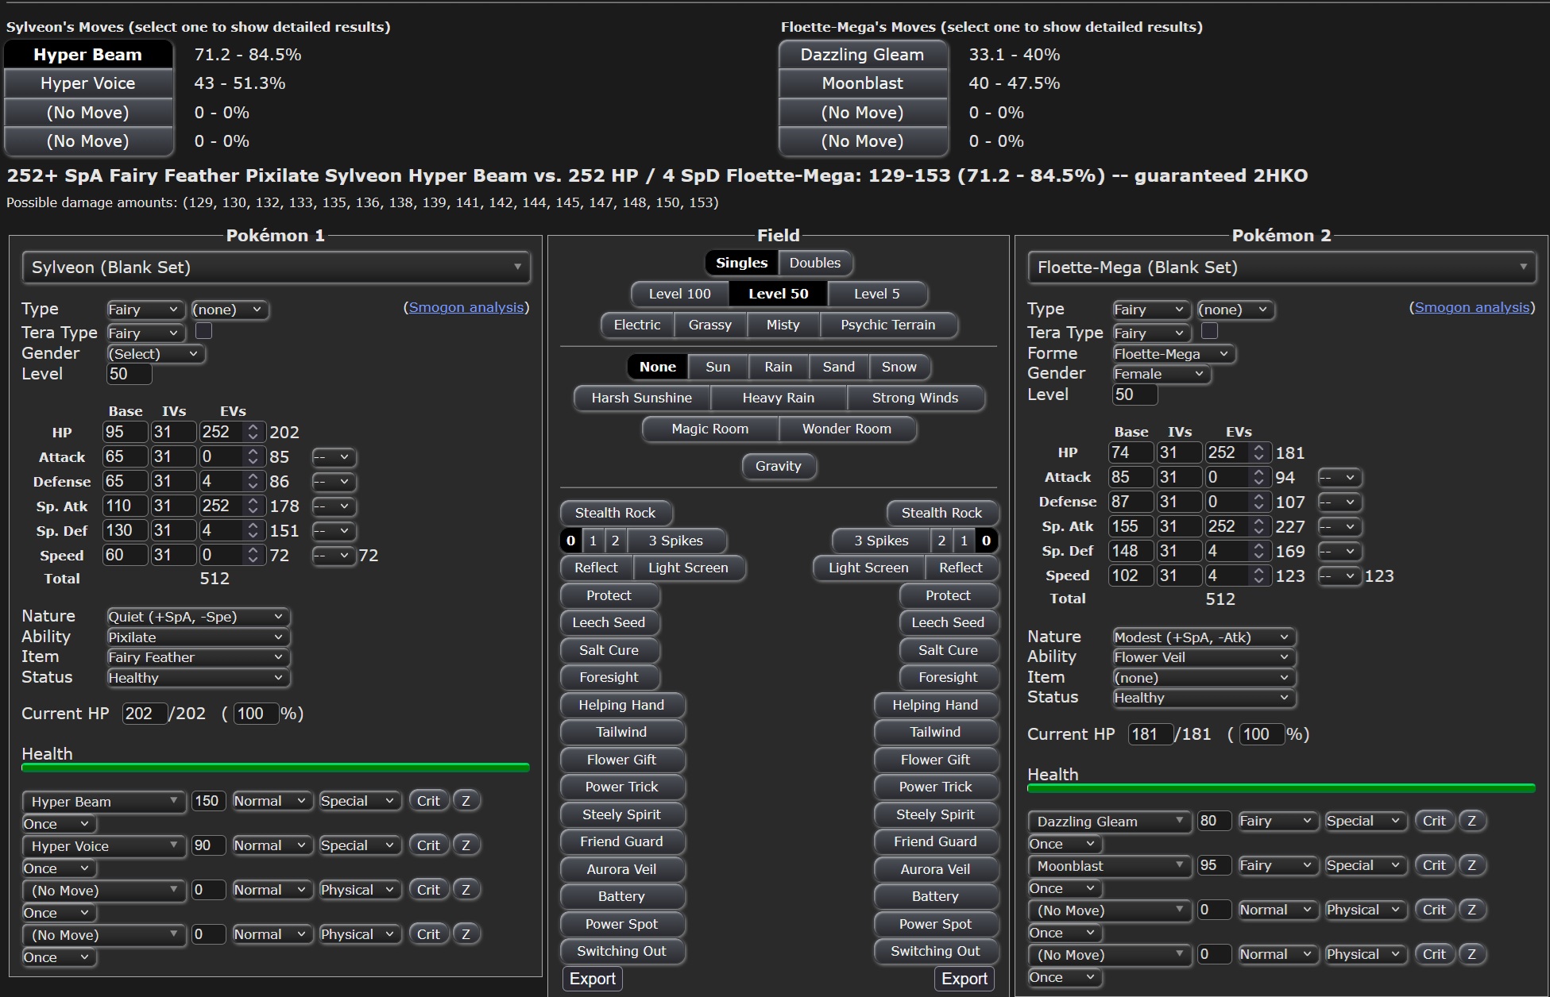Enable Sylveon's Tera Type checkbox
The width and height of the screenshot is (1550, 997).
point(203,331)
